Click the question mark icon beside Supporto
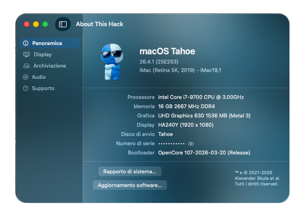305x216 pixels. (x=25, y=88)
